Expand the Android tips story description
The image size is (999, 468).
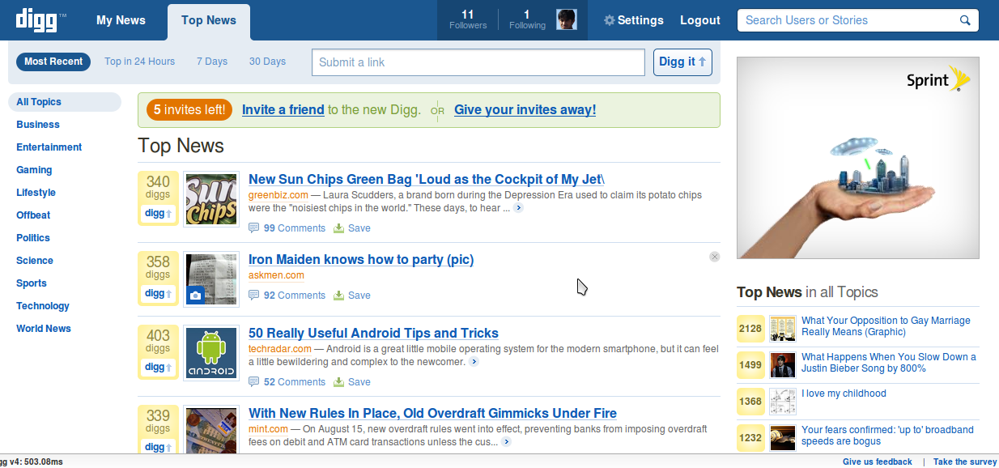click(x=474, y=362)
